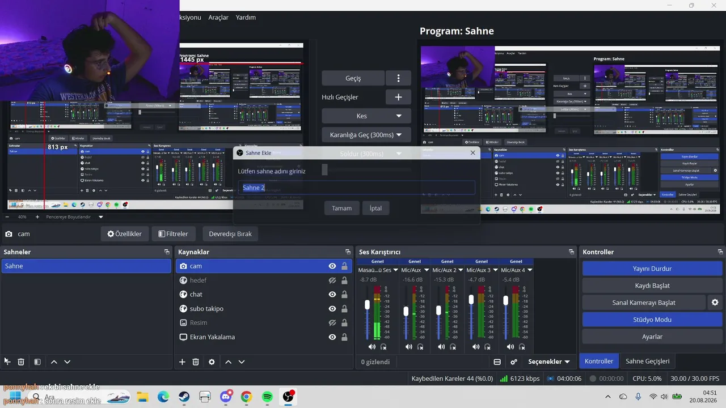
Task: Switch to the Kontroller tab
Action: tap(599, 361)
